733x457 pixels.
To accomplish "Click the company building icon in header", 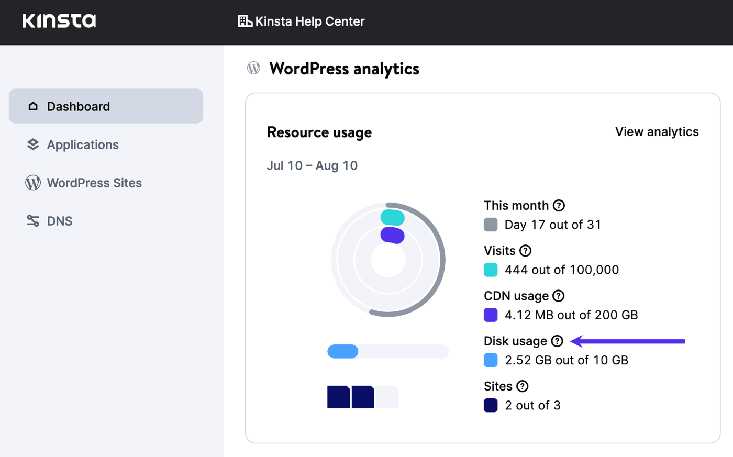I will coord(245,21).
